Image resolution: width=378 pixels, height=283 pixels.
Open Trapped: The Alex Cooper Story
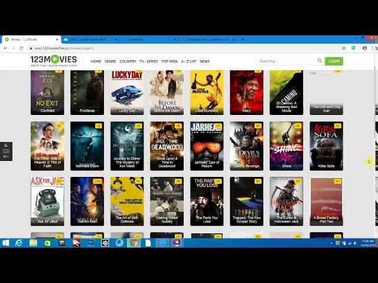click(247, 201)
